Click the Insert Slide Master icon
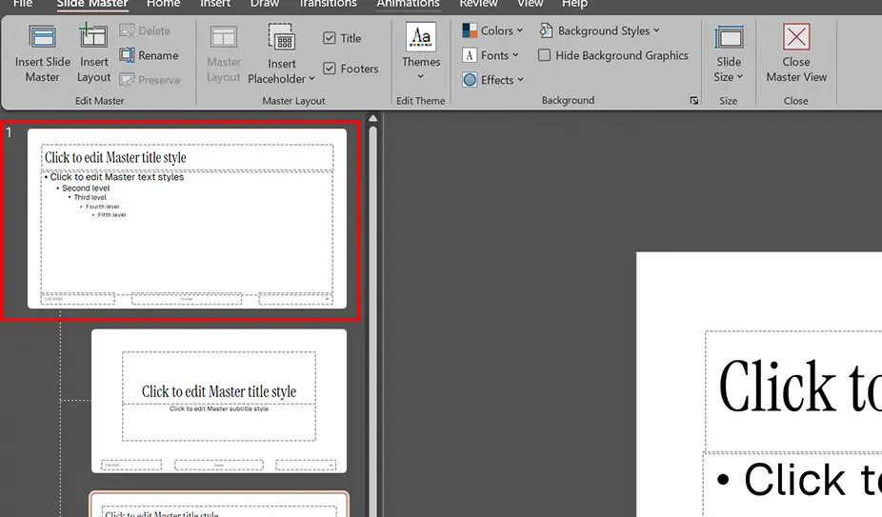Viewport: 882px width, 517px height. 42,37
